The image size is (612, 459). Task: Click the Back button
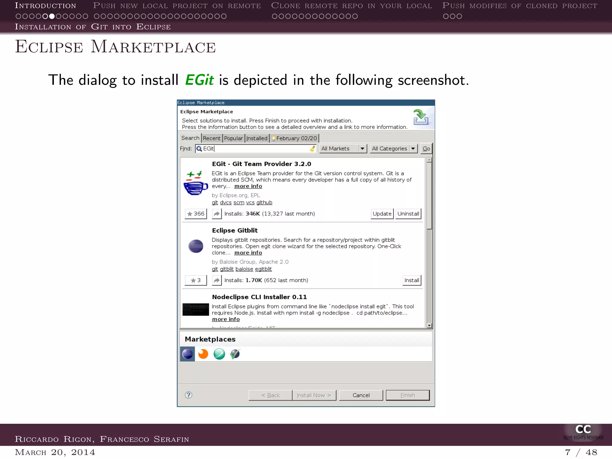coord(270,395)
